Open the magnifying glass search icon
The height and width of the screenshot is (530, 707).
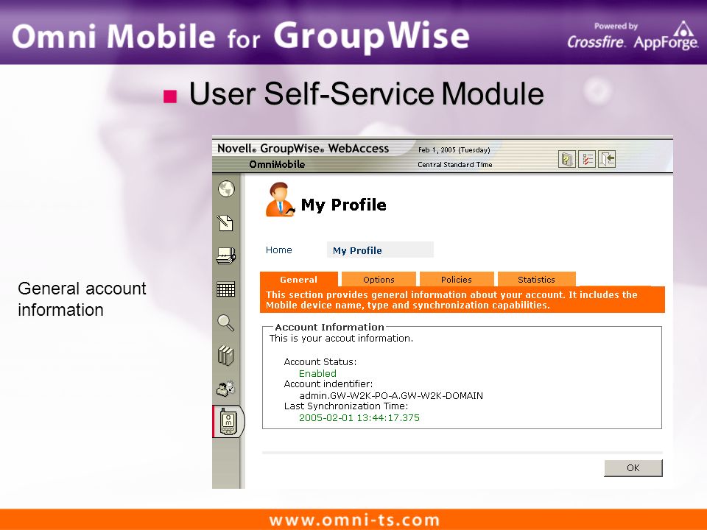(226, 322)
